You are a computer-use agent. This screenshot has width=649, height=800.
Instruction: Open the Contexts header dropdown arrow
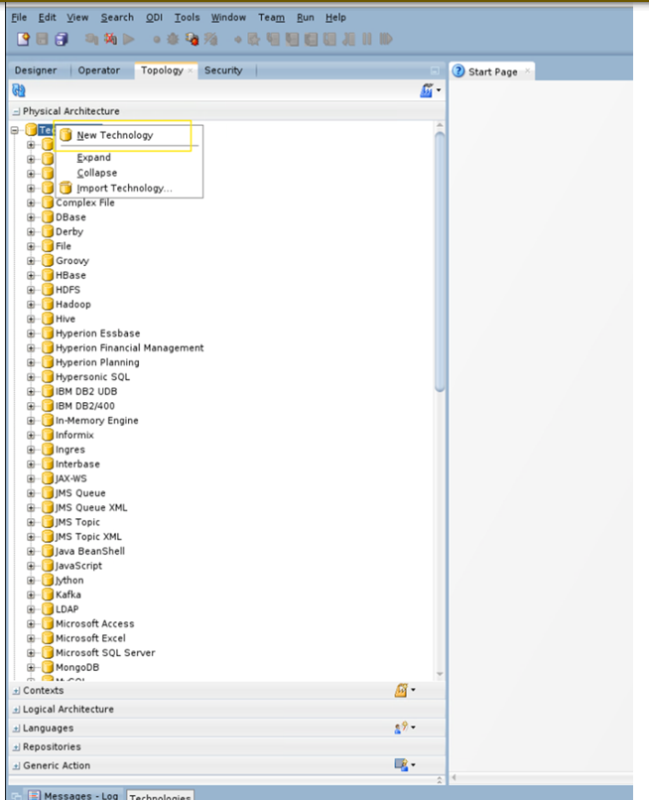click(413, 690)
